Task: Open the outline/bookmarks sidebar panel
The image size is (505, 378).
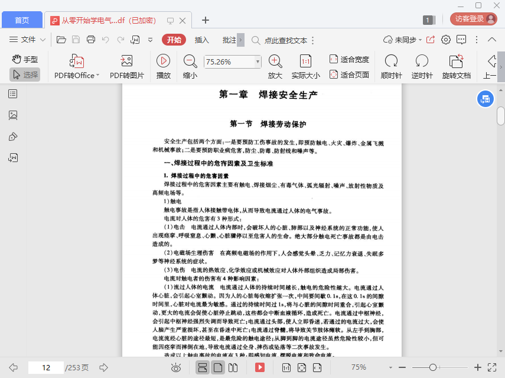Action: tap(13, 94)
